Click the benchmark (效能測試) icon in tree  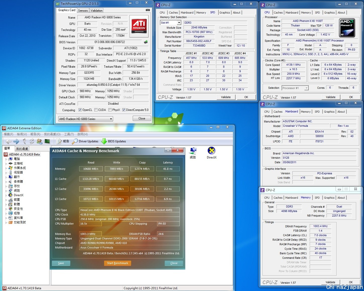coord(11,222)
